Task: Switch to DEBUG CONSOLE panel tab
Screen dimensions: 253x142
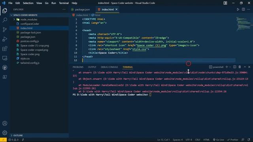Action: coord(109,67)
